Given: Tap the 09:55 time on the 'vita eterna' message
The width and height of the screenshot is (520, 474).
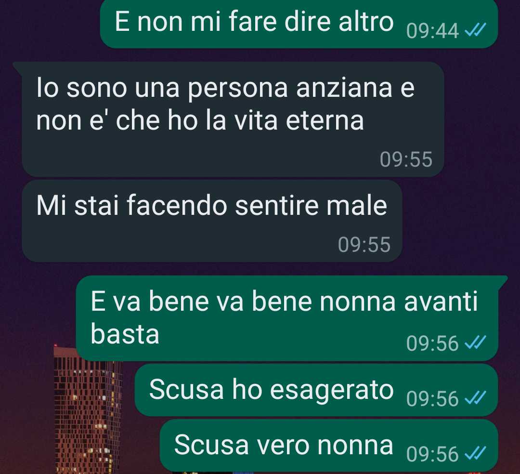Looking at the screenshot, I should click(406, 159).
